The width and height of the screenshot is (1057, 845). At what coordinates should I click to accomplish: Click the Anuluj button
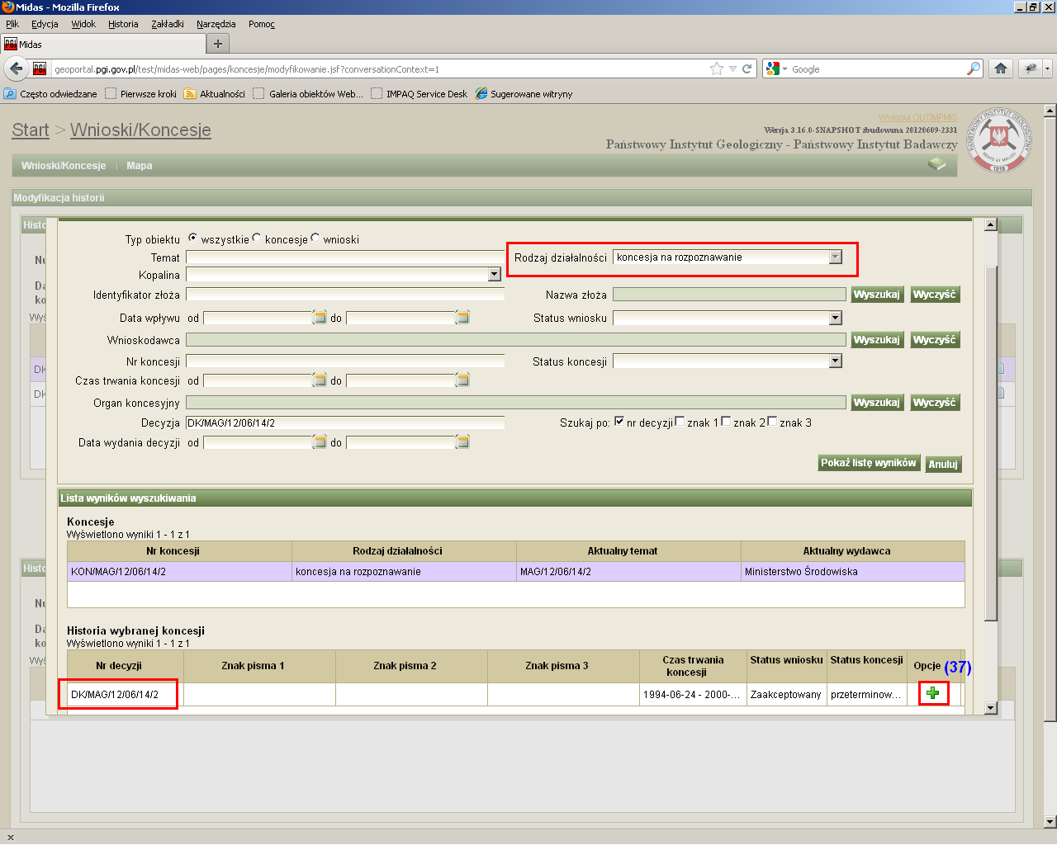943,465
